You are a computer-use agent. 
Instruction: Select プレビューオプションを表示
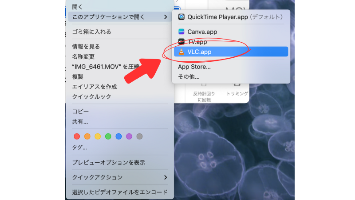[120, 163]
